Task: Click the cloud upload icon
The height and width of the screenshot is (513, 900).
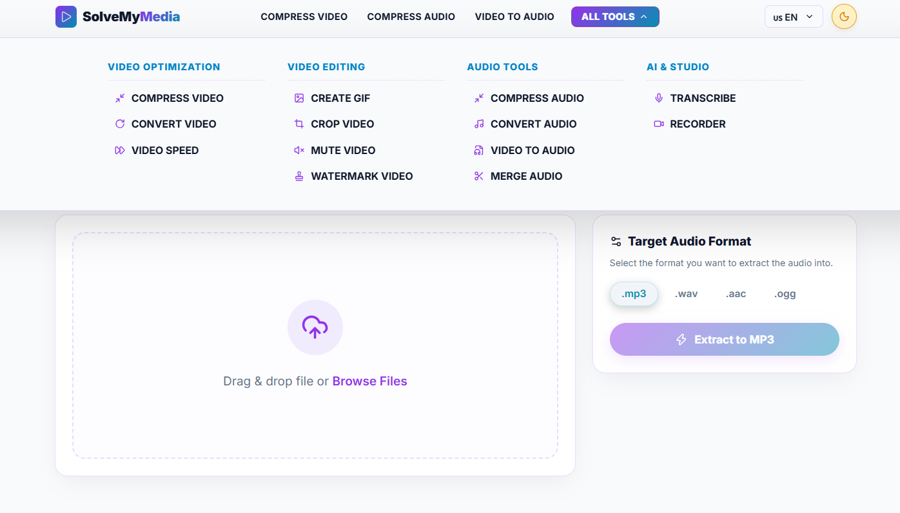Action: point(315,327)
